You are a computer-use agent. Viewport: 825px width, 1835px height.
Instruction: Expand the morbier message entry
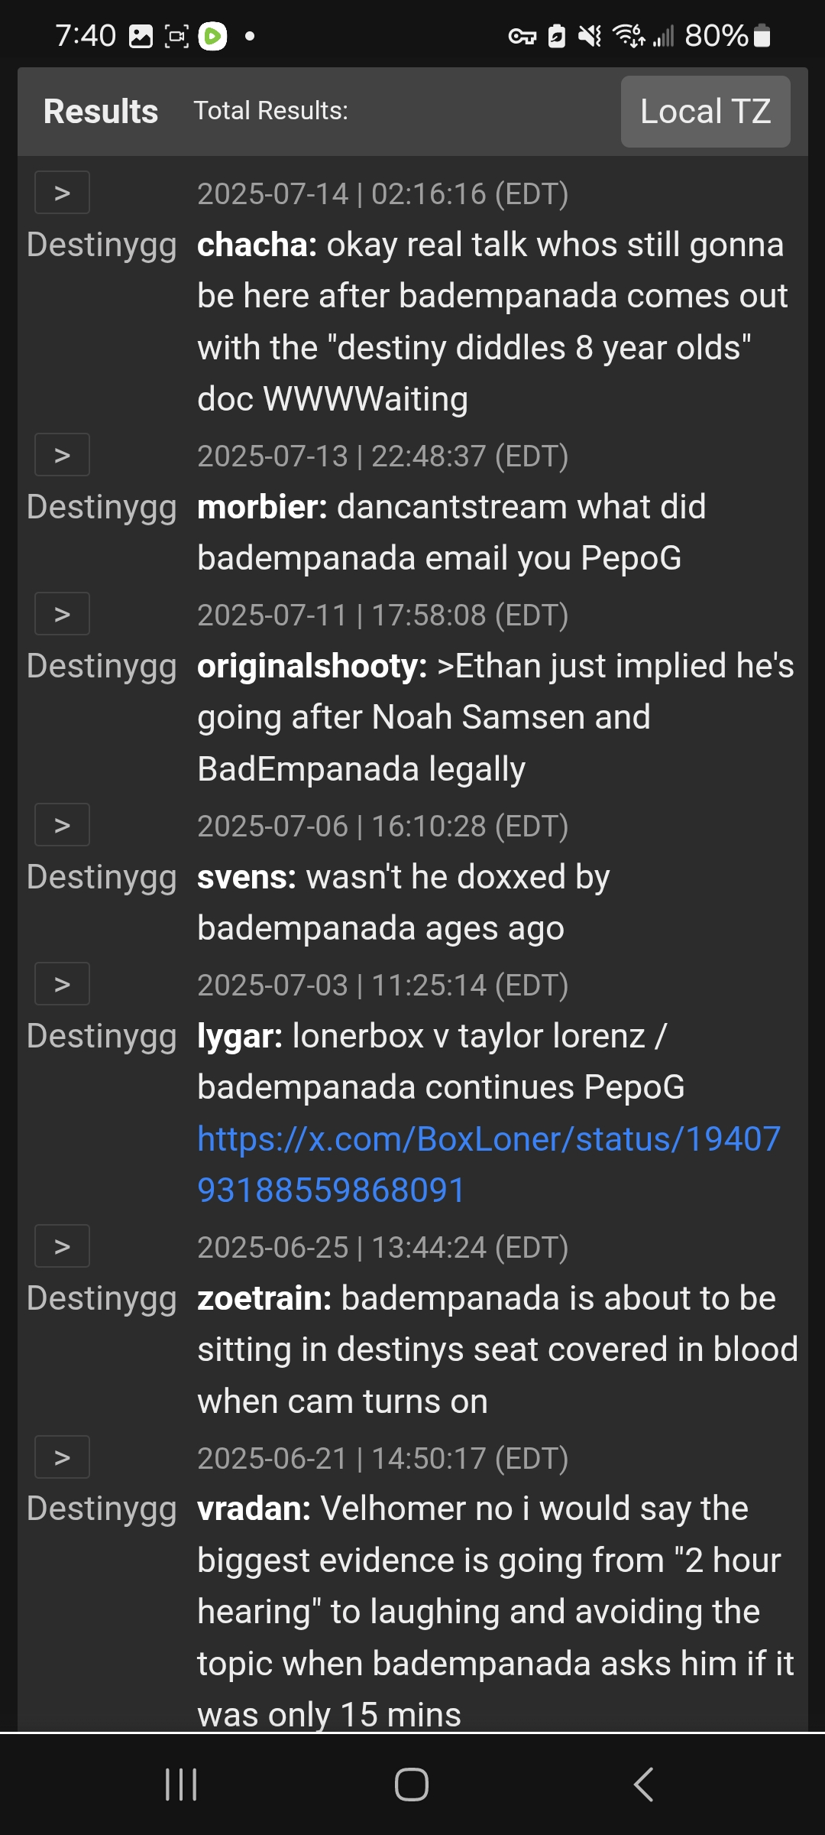click(62, 455)
